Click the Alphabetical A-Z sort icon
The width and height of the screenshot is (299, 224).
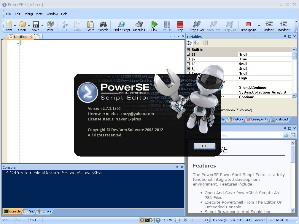point(197,43)
